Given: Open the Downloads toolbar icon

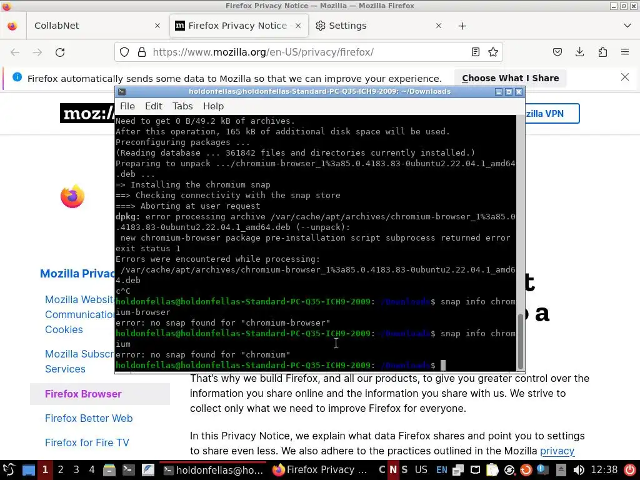Looking at the screenshot, I should pos(579,52).
